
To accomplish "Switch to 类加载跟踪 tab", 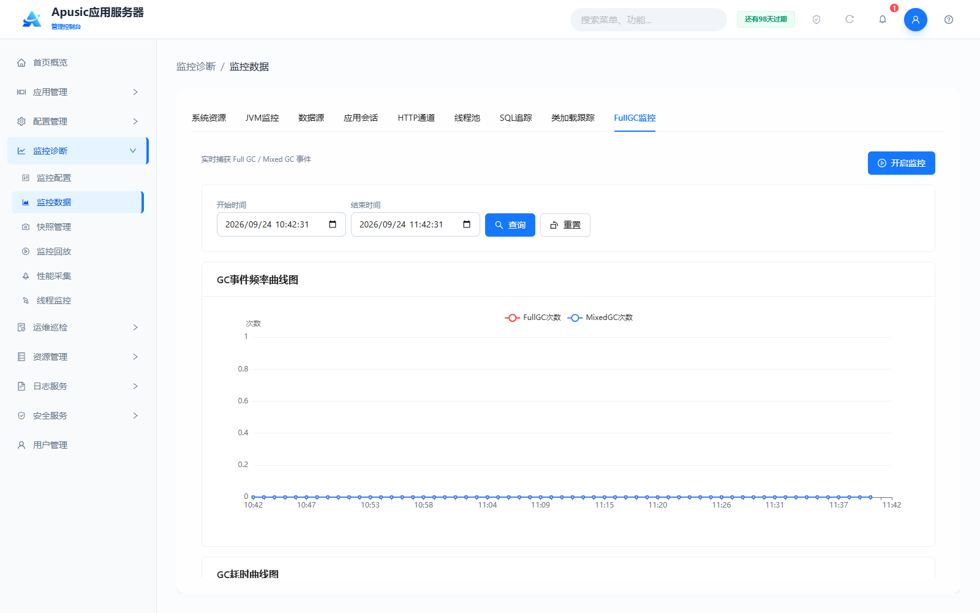I will click(573, 118).
